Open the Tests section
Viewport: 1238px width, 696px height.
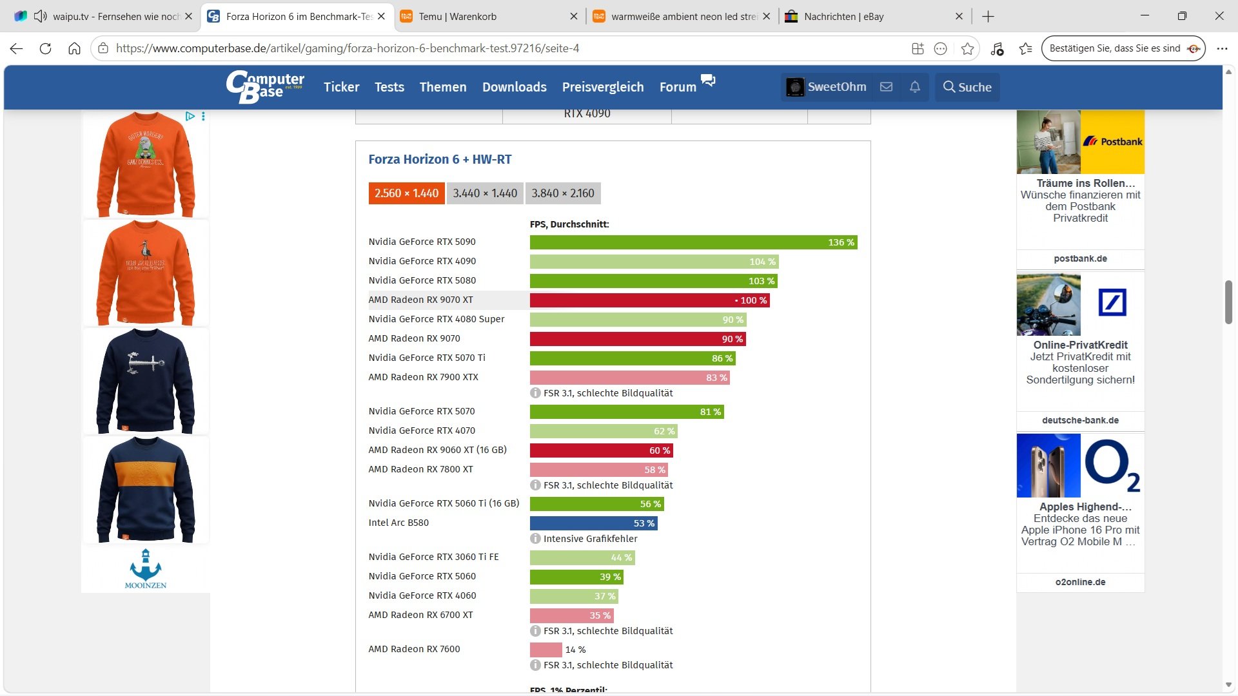(389, 87)
